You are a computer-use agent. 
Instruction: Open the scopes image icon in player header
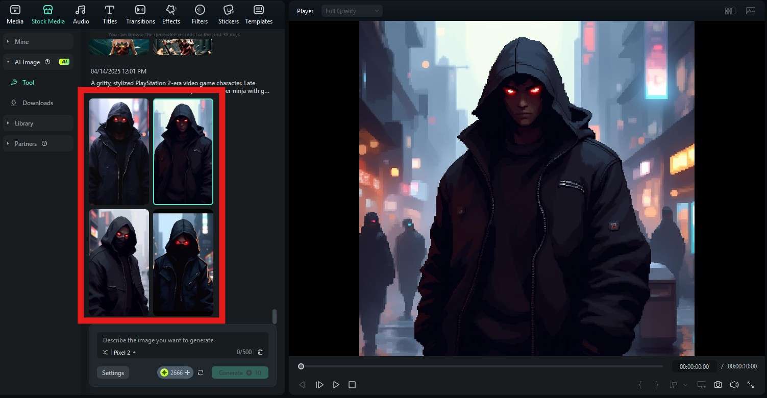click(751, 11)
